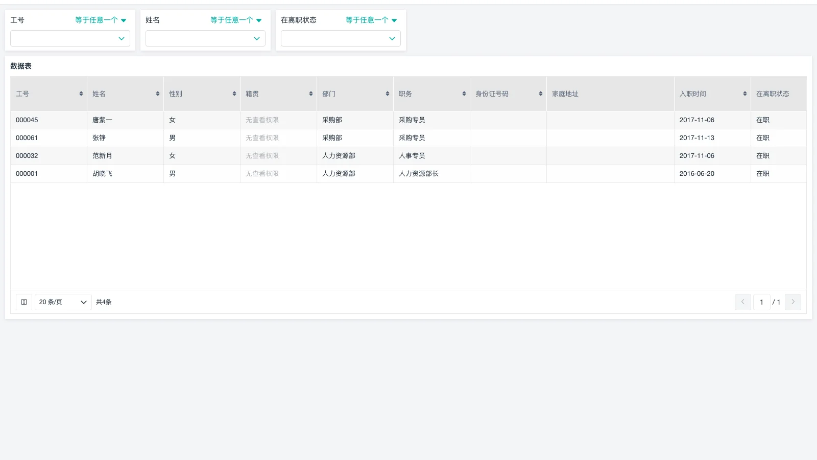Sort the 姓名 column using its sort icon
Viewport: 817px width, 460px height.
click(x=157, y=94)
